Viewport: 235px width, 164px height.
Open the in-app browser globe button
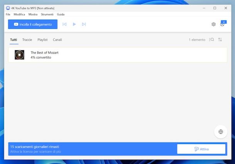tap(221, 132)
